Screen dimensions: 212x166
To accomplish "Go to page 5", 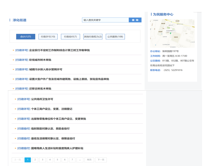I will tap(57, 160).
